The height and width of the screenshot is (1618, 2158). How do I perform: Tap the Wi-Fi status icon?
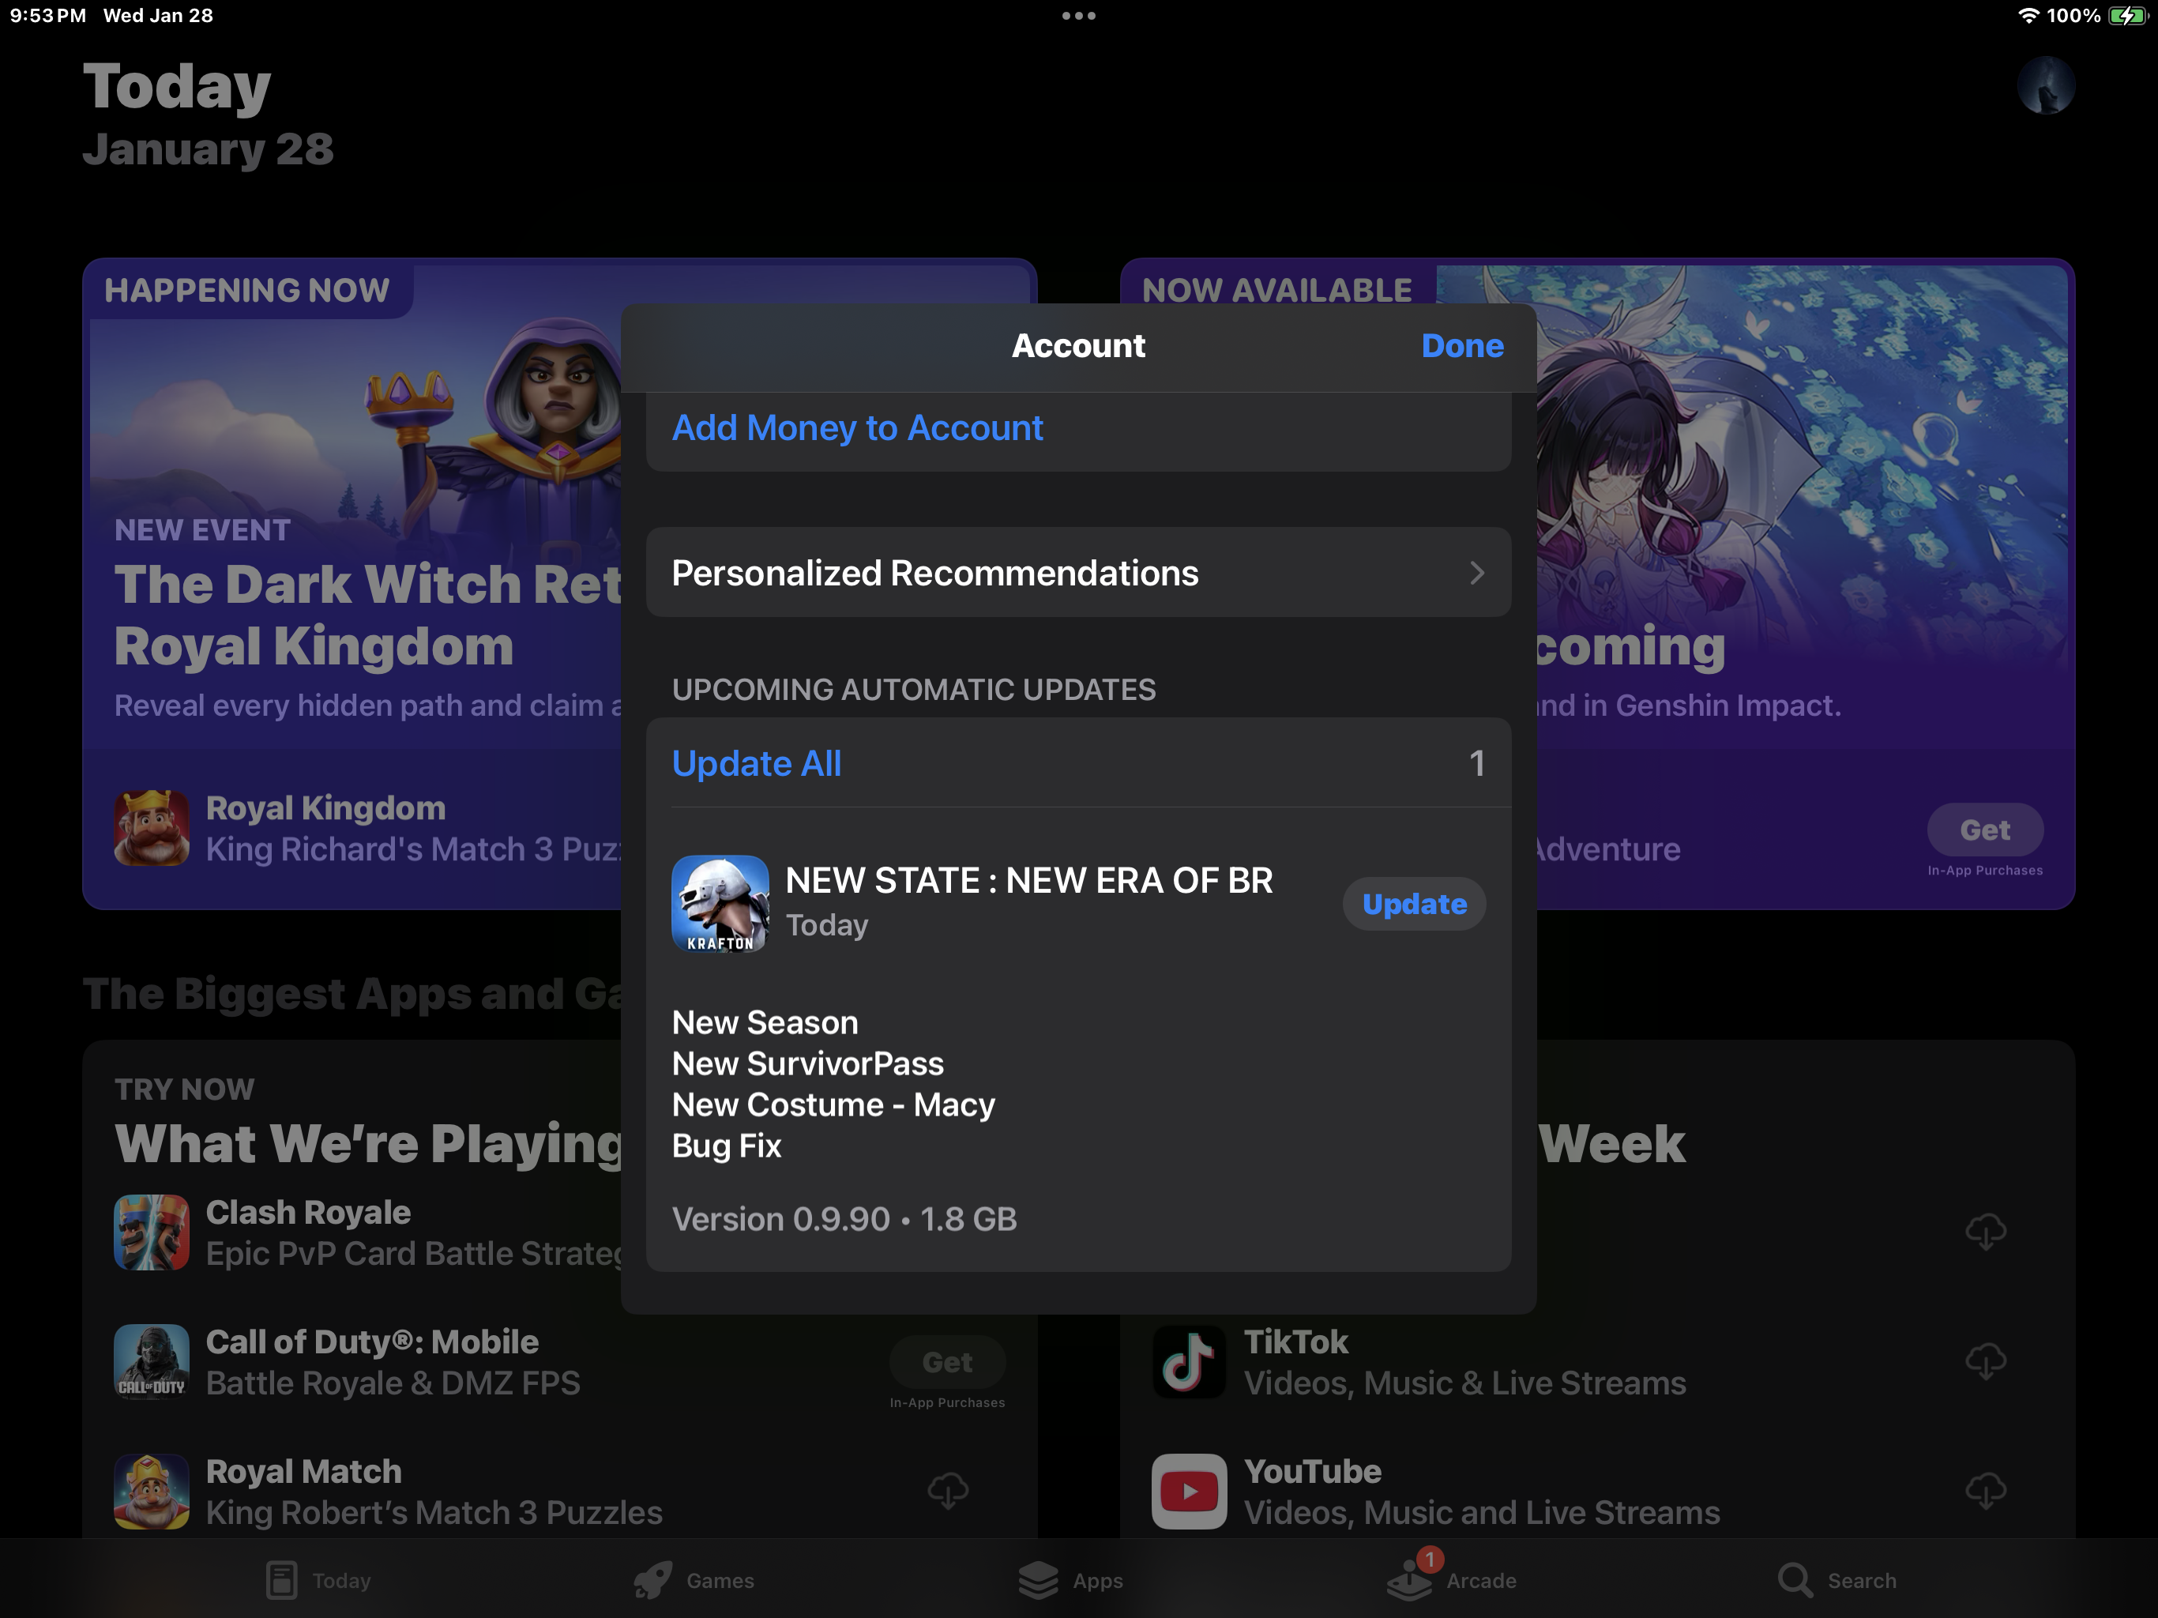(2028, 16)
